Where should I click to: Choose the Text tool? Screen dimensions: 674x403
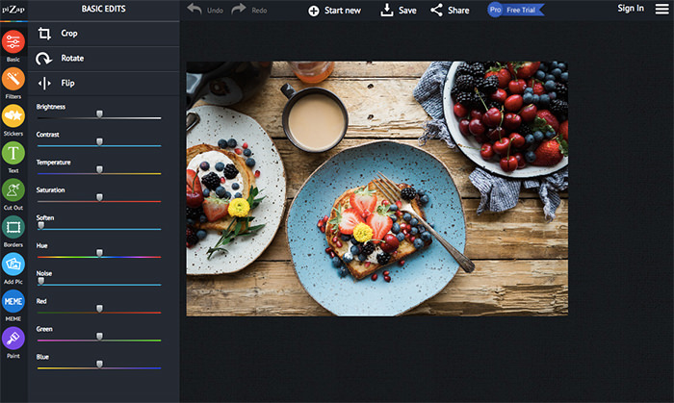pyautogui.click(x=13, y=153)
